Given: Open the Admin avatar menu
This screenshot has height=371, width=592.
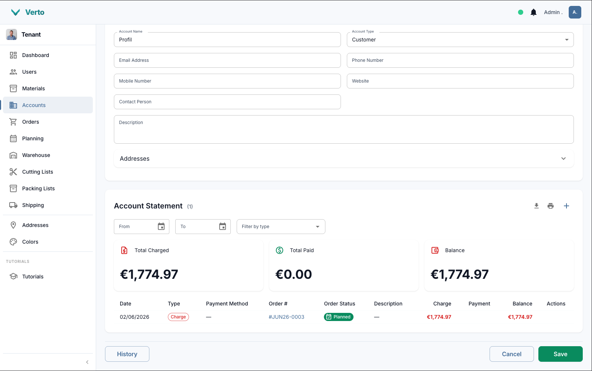Looking at the screenshot, I should [x=575, y=12].
